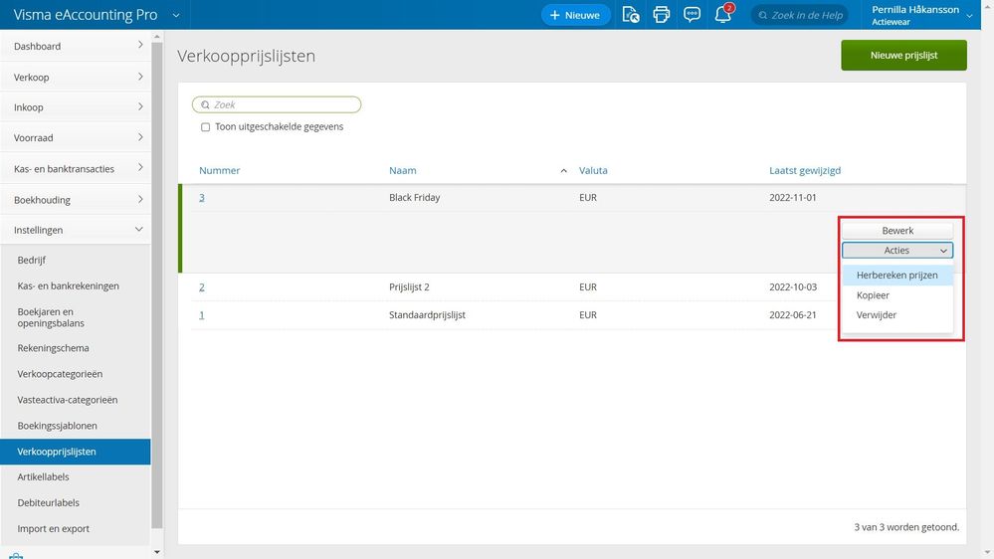Image resolution: width=994 pixels, height=559 pixels.
Task: Open the chat message icon
Action: pos(692,15)
